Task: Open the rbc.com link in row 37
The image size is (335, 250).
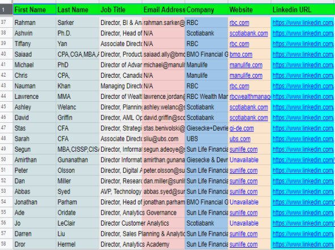Action: (x=239, y=23)
